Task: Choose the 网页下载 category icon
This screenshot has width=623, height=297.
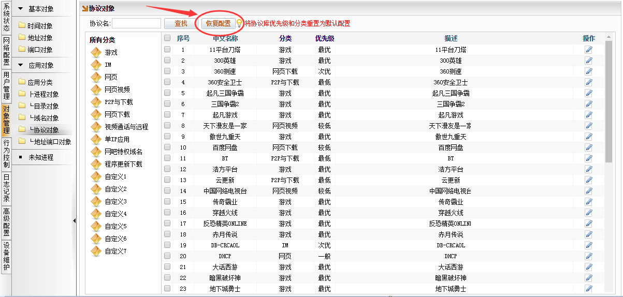Action: 96,114
